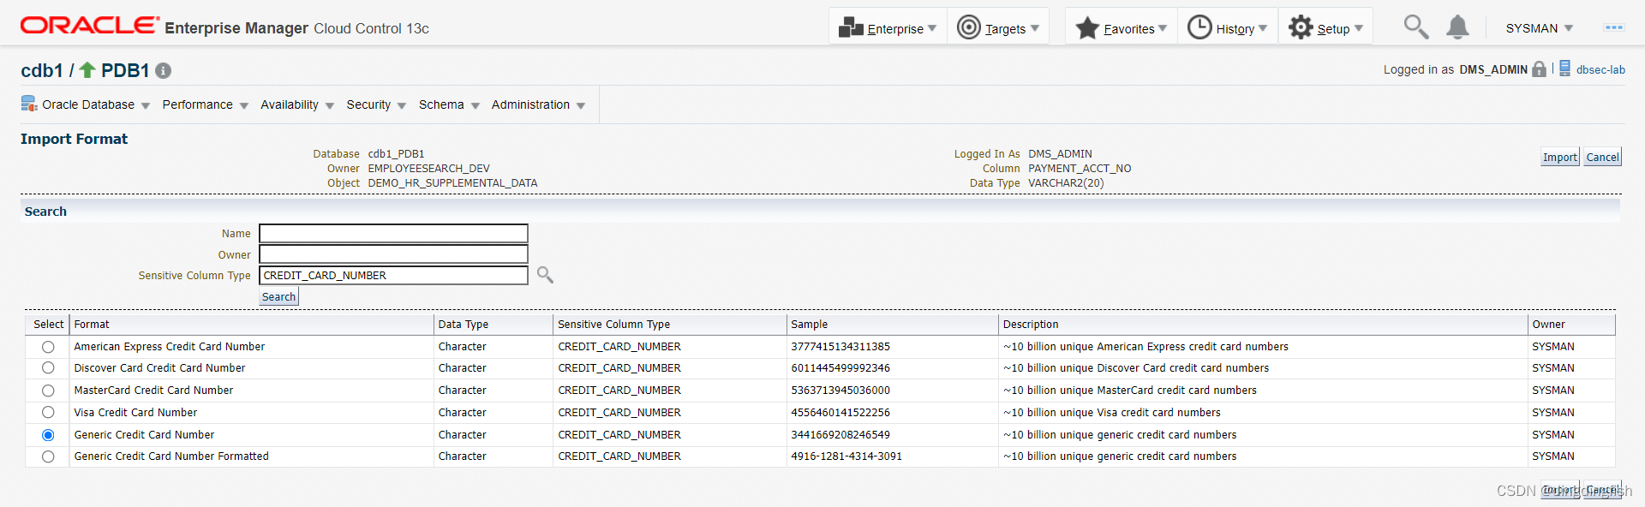The width and height of the screenshot is (1645, 507).
Task: Select Generic Credit Card Number Formatted radio
Action: pos(48,456)
